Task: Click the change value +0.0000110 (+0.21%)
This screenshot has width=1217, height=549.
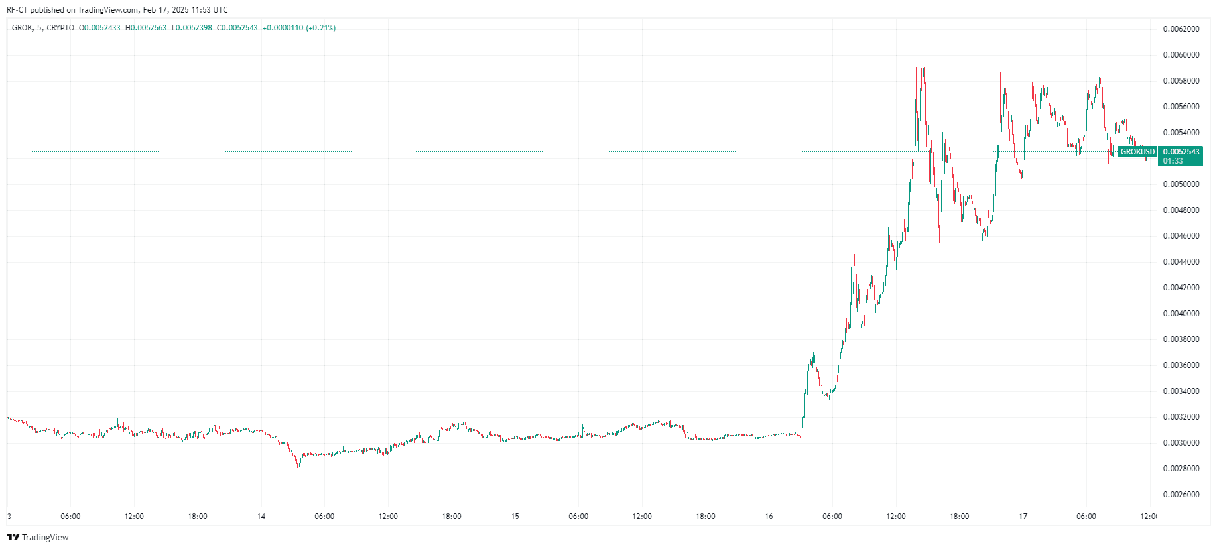Action: pyautogui.click(x=299, y=28)
